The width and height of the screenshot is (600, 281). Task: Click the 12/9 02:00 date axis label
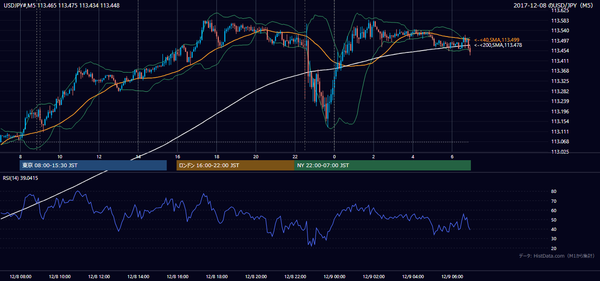373,277
